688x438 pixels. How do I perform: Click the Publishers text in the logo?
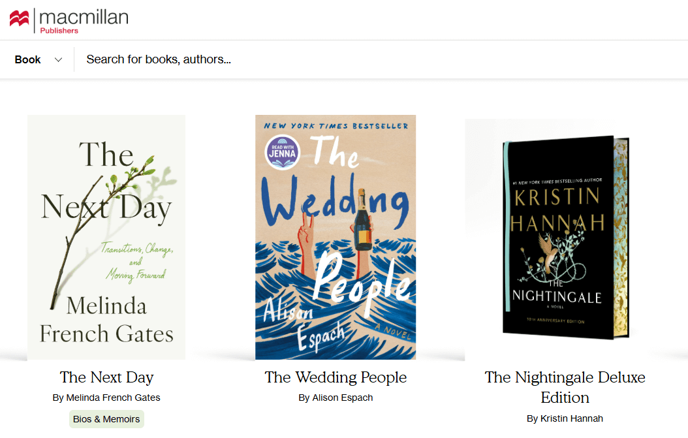tap(59, 29)
